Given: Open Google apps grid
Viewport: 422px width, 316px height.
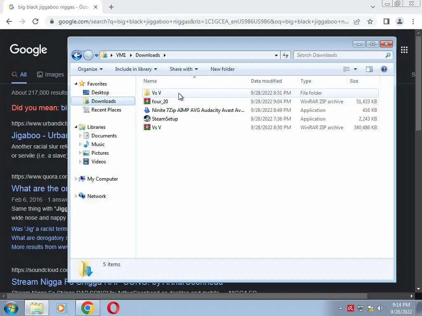Looking at the screenshot, I should tap(404, 50).
